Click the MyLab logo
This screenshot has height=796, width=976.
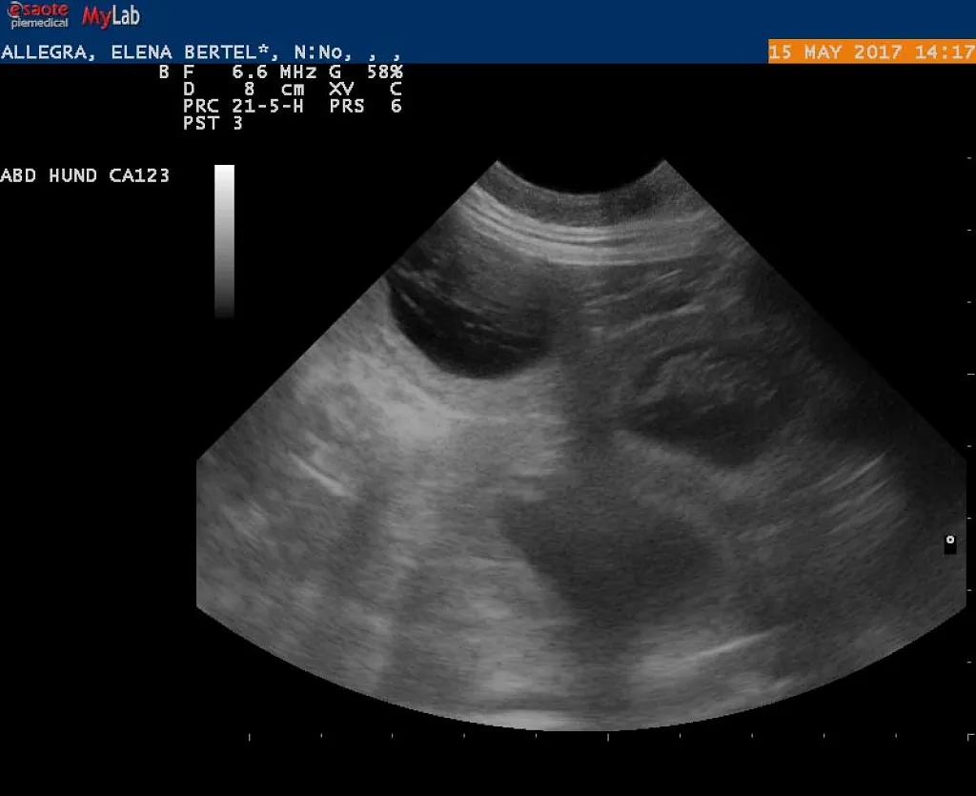point(111,15)
